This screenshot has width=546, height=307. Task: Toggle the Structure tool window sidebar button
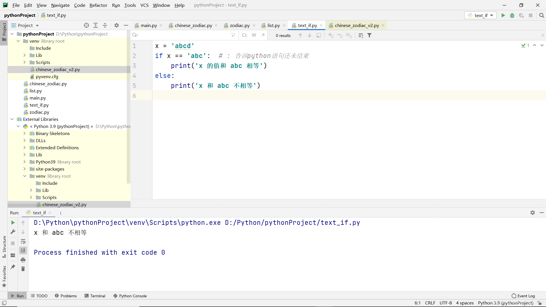(4, 247)
